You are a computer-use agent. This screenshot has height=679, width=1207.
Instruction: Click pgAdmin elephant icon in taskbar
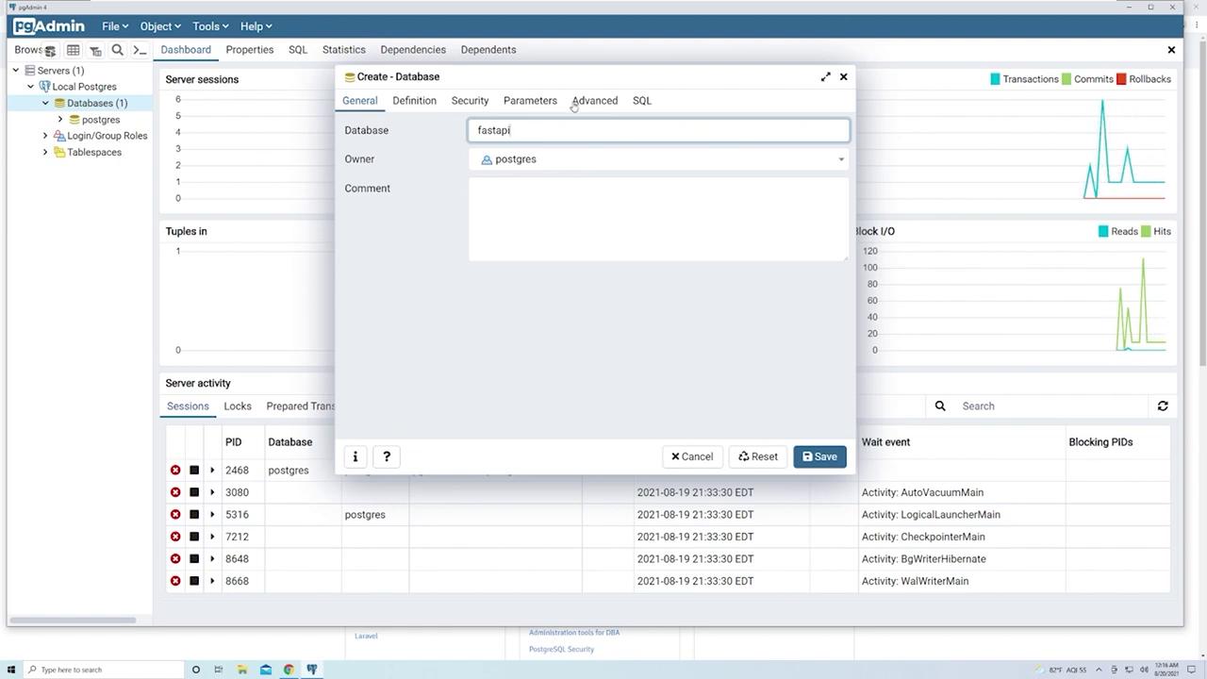pyautogui.click(x=311, y=670)
